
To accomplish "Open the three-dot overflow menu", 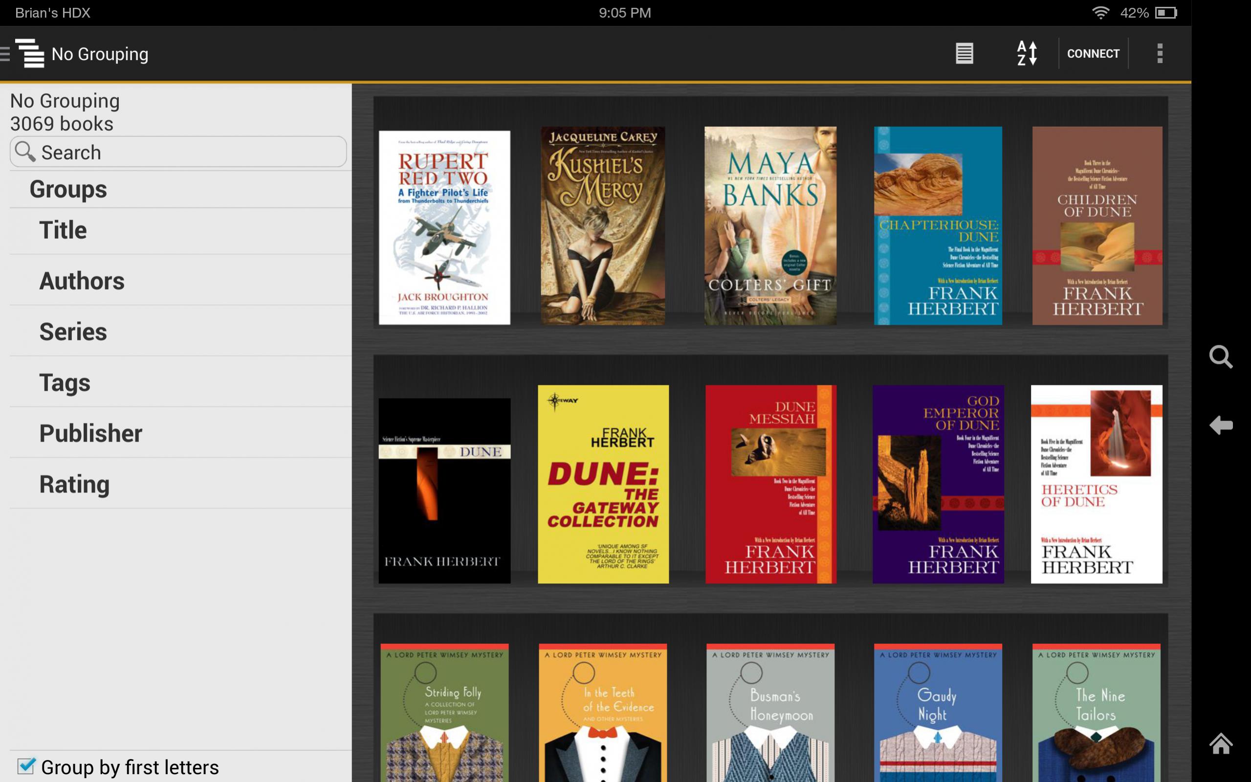I will (1160, 53).
